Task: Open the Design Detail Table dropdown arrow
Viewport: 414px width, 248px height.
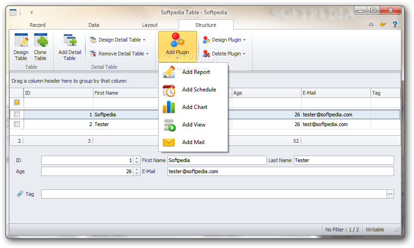Action: [144, 40]
